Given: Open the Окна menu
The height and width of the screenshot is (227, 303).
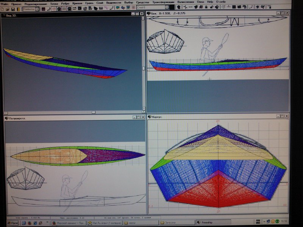Looking at the screenshot, I should [200, 2].
